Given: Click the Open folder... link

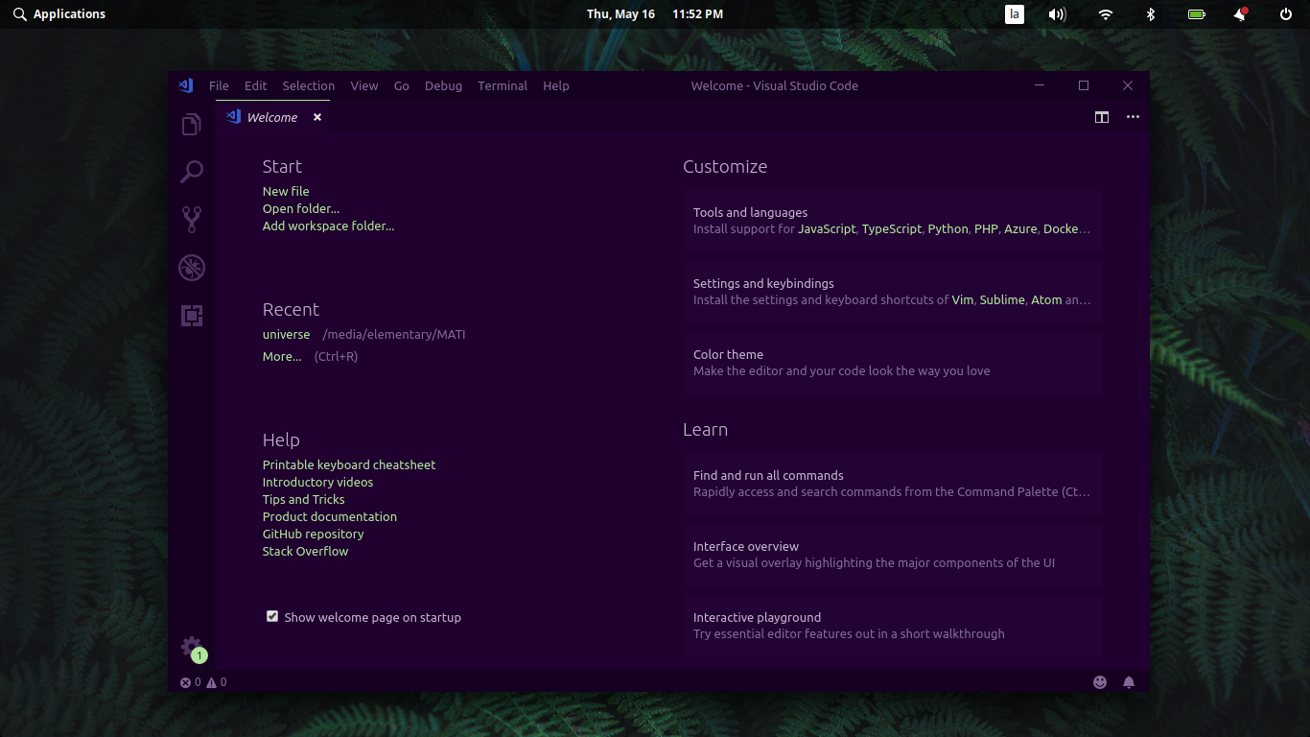Looking at the screenshot, I should 301,208.
